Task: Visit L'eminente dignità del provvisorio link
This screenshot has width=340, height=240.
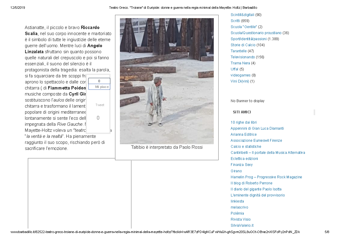Action: pos(258,196)
